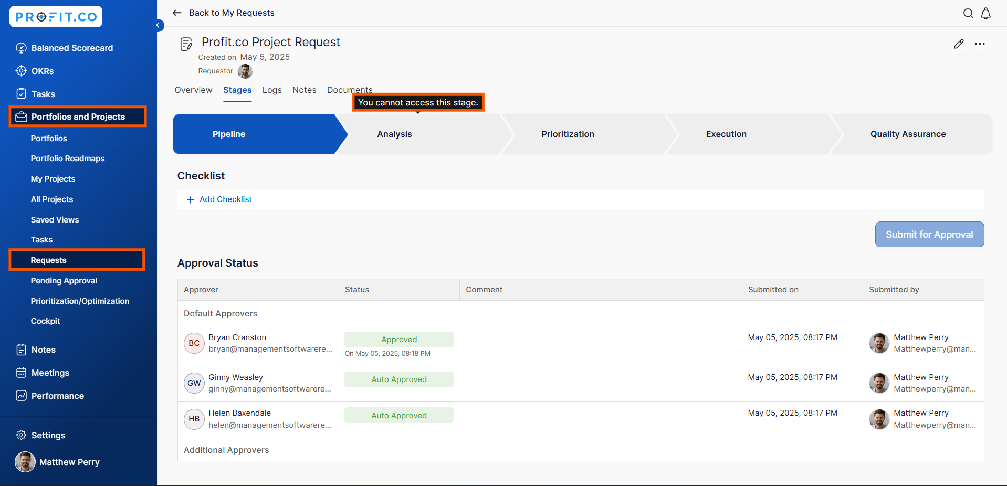This screenshot has height=486, width=1007.
Task: Open Tasks under Portfolios and Projects
Action: 41,240
